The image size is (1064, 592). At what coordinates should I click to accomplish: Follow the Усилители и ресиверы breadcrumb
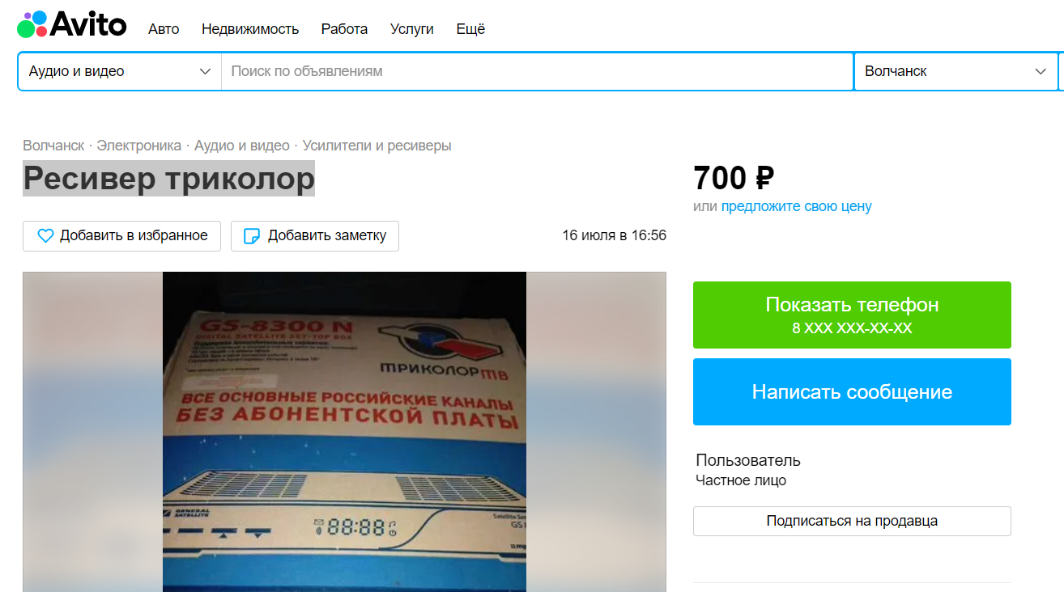tap(377, 146)
